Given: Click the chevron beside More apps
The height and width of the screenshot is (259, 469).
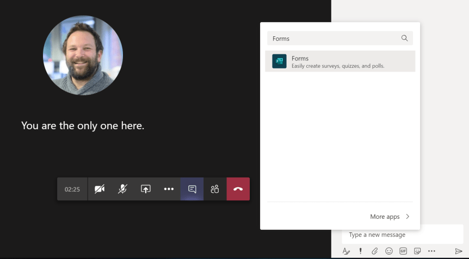Looking at the screenshot, I should (408, 217).
